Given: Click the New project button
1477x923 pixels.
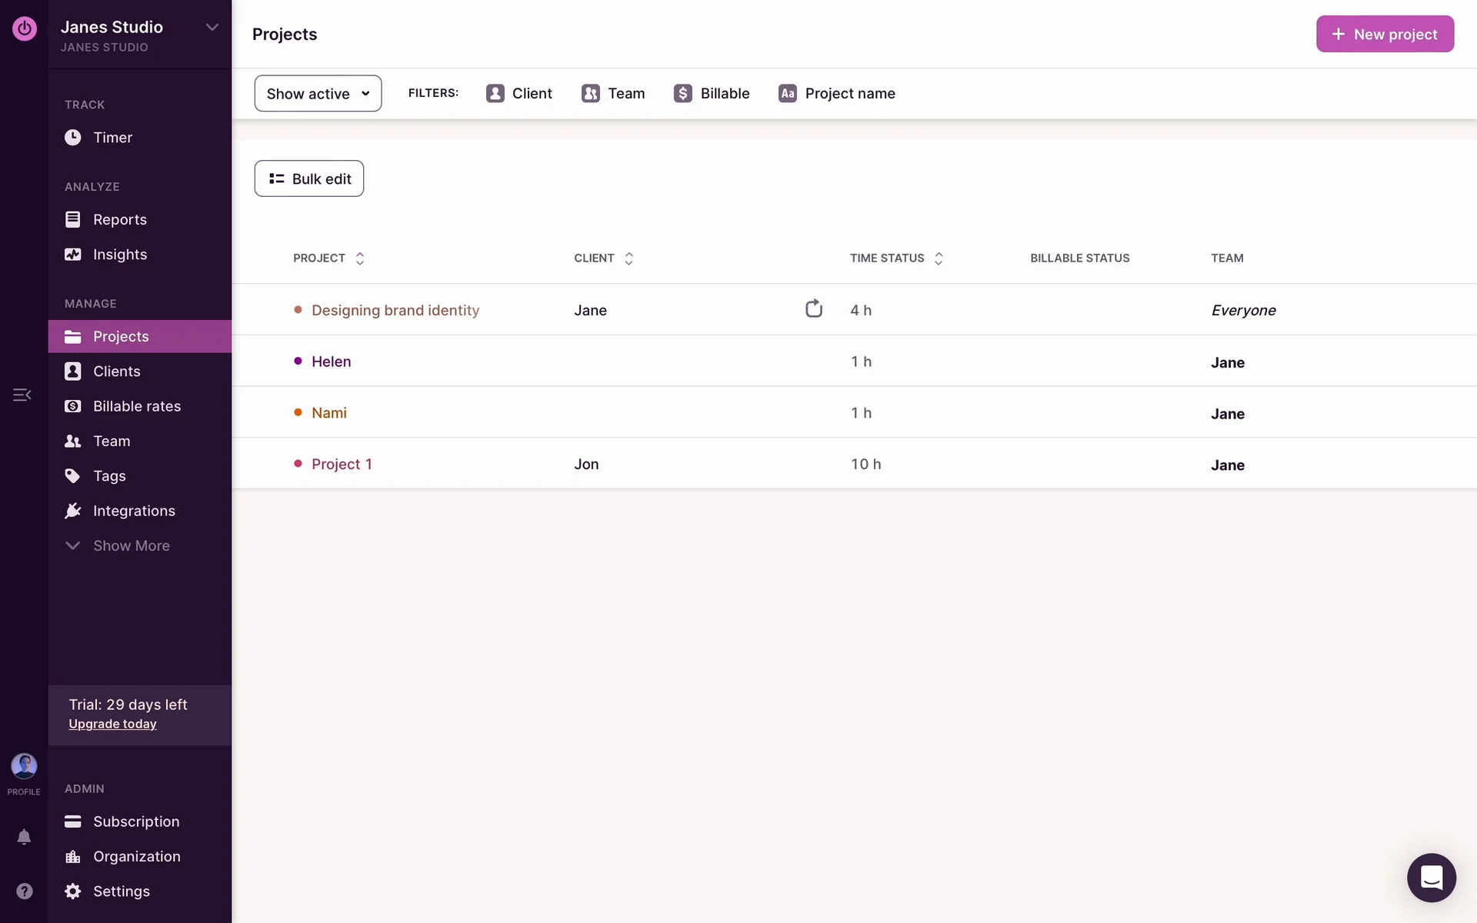Looking at the screenshot, I should 1384,34.
